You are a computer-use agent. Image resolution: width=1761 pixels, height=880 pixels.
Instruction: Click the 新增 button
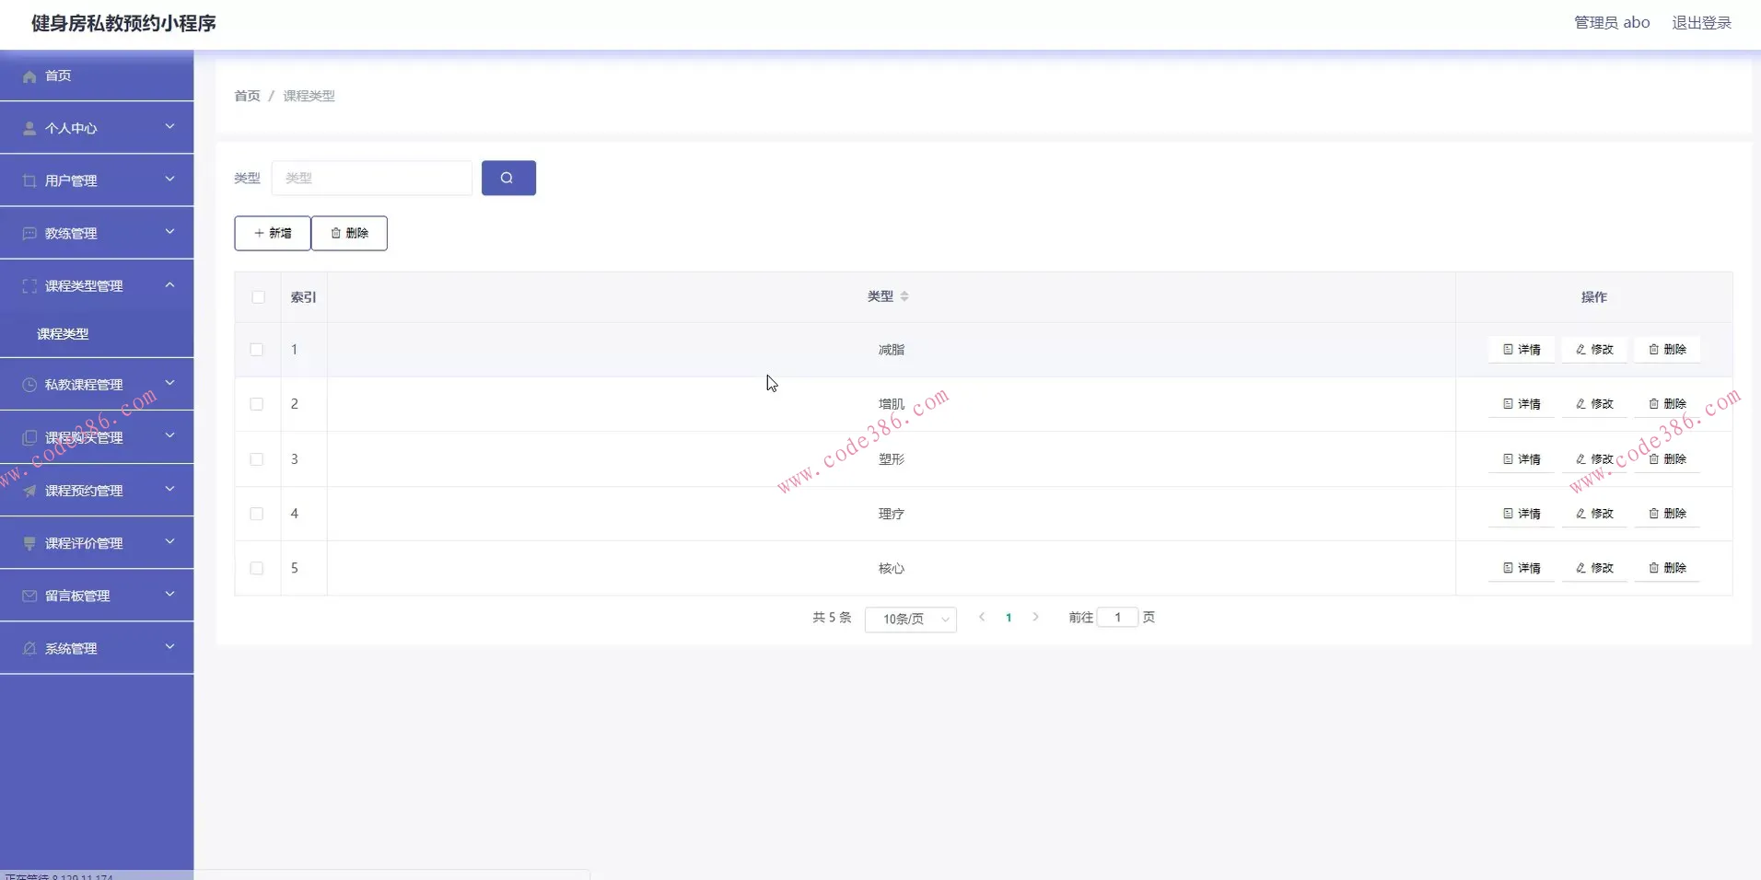(x=272, y=233)
